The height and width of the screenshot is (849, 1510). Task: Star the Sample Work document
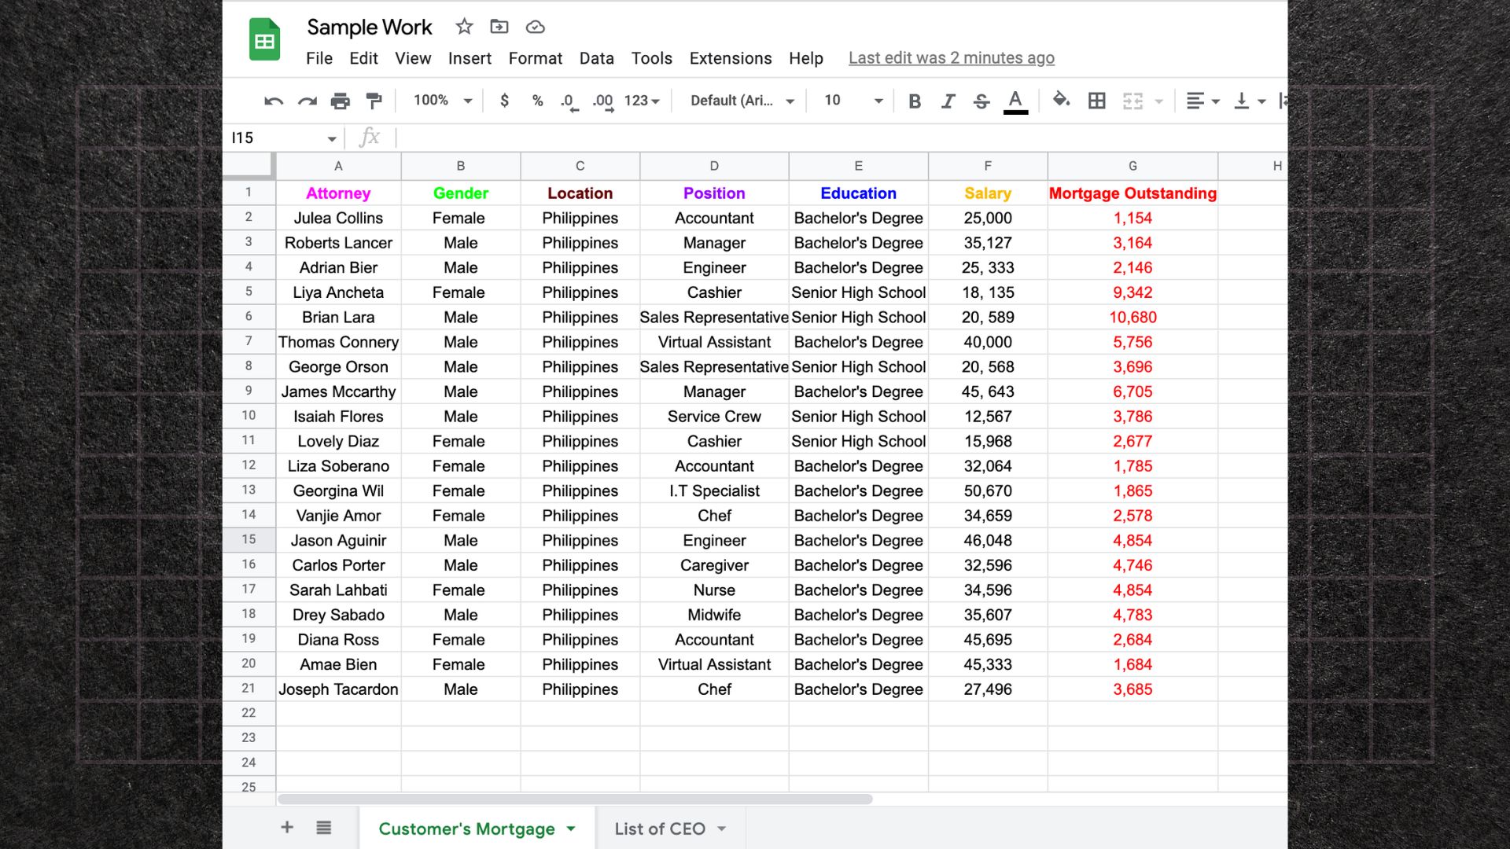(x=464, y=27)
